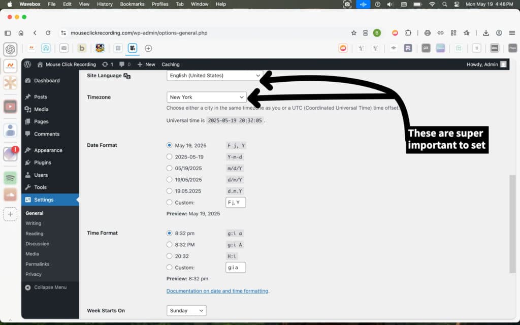Select the Y-m-d date format radio

pos(170,157)
